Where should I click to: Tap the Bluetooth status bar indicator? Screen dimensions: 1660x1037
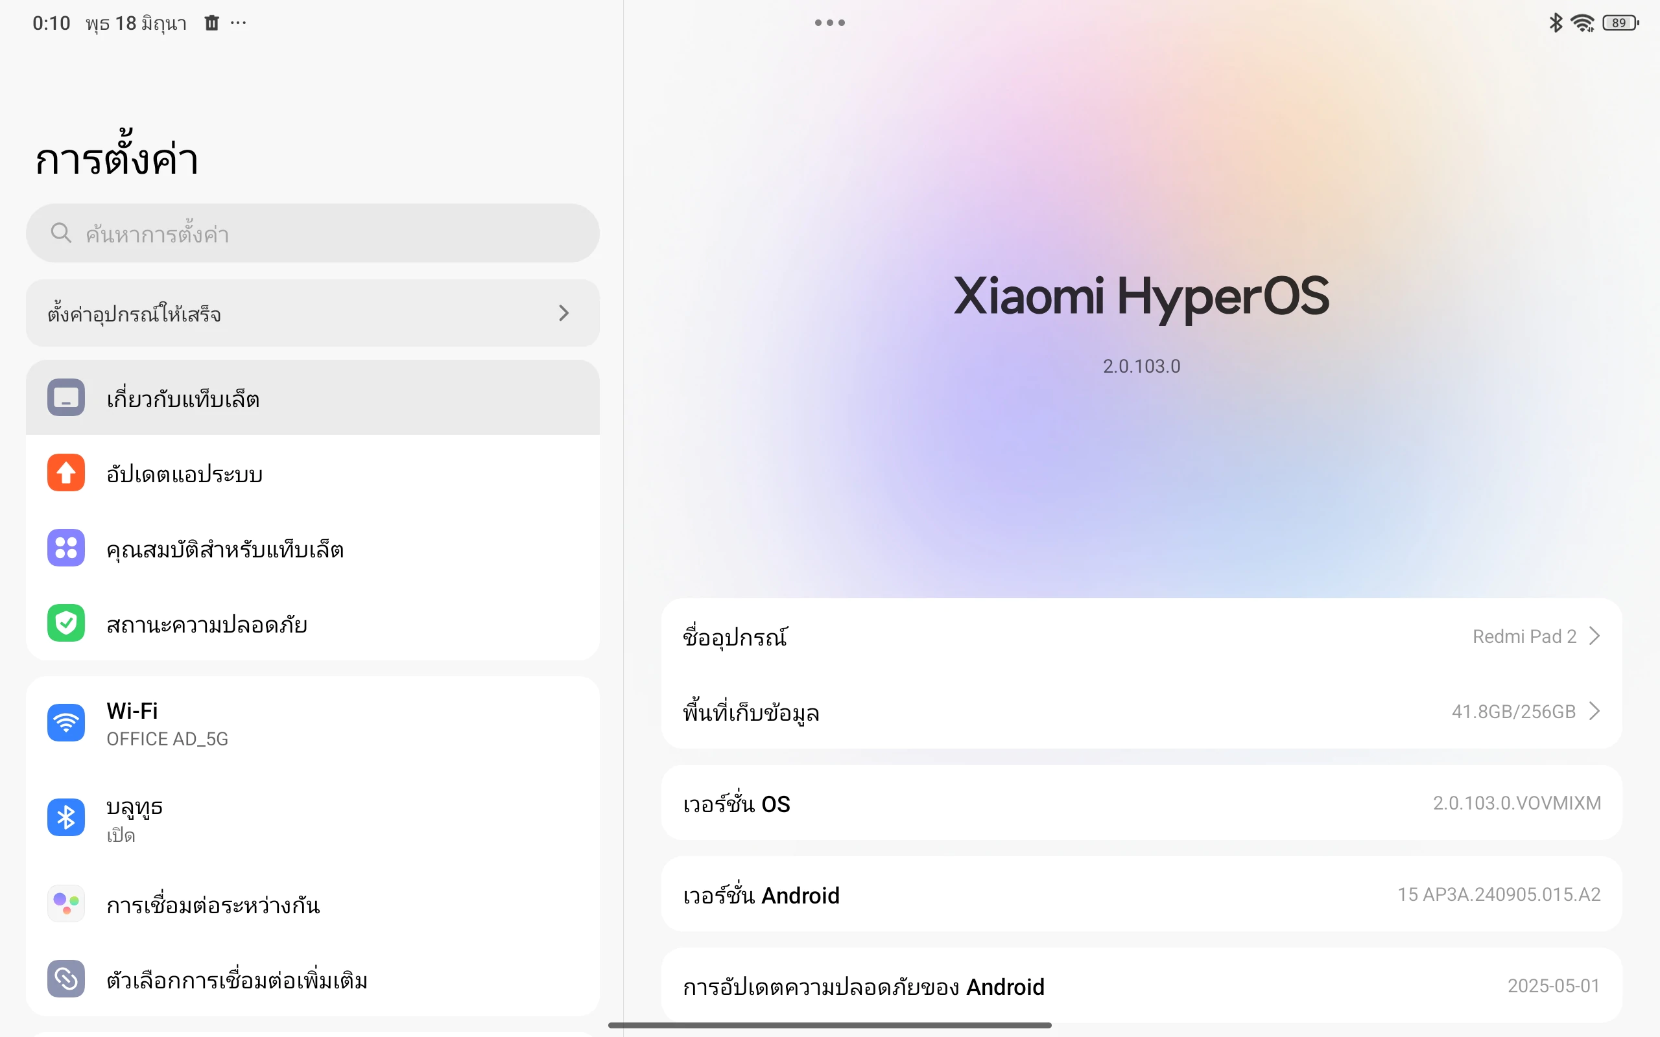tap(1556, 23)
